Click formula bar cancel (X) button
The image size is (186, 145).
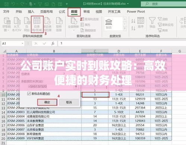pyautogui.click(x=36, y=43)
